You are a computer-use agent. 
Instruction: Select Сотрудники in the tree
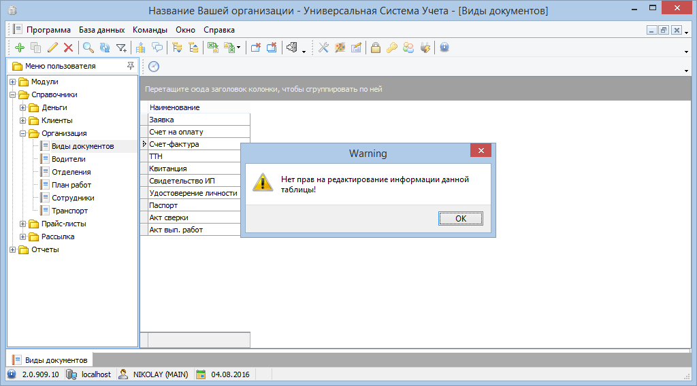[73, 198]
